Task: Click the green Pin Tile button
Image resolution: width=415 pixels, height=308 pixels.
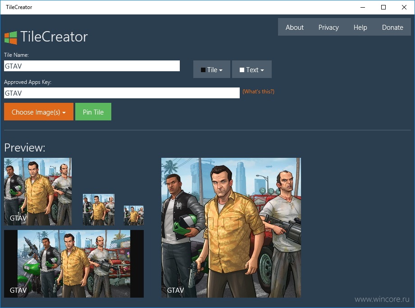Action: (x=93, y=112)
